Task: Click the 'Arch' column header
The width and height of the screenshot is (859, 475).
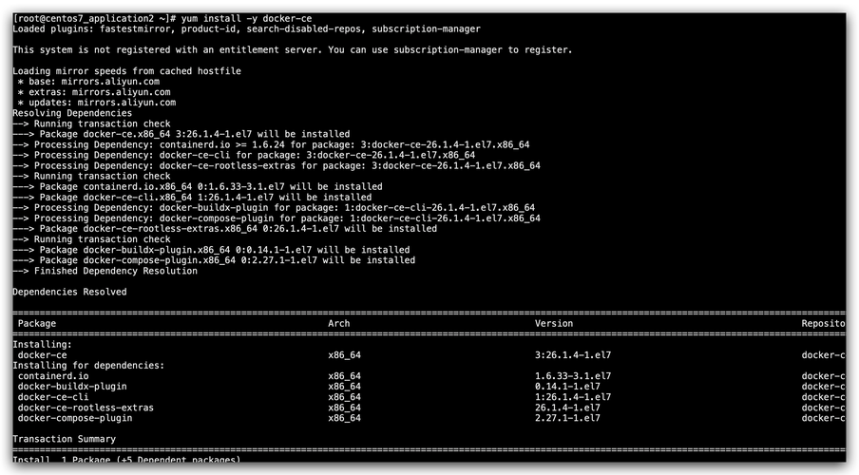Action: pos(339,324)
